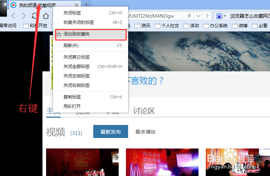Open the last video thumbnail in the row

238,162
